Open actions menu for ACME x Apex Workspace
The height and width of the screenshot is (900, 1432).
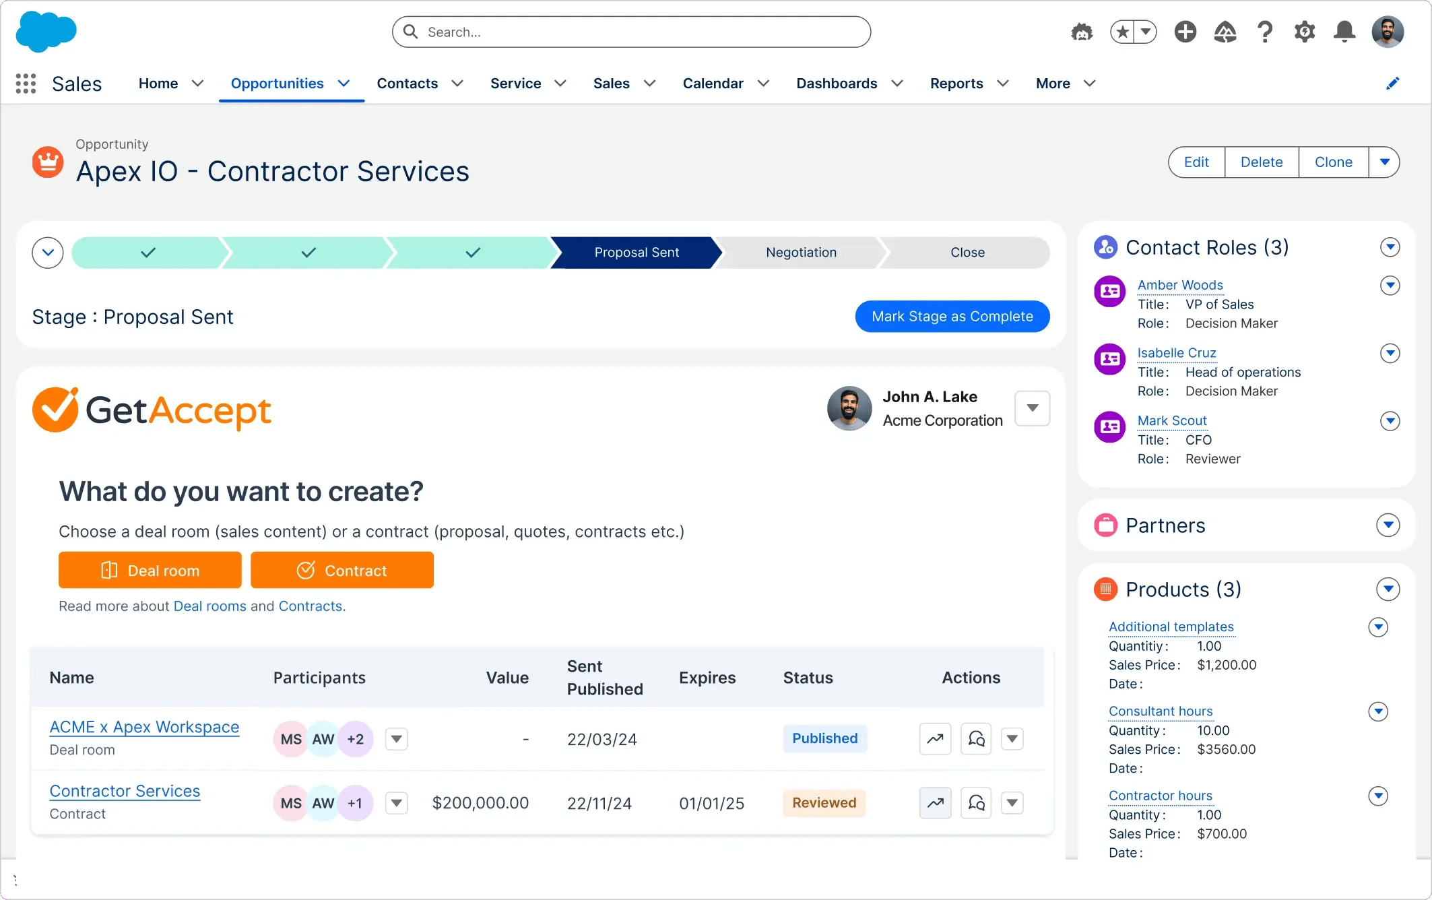[1012, 739]
